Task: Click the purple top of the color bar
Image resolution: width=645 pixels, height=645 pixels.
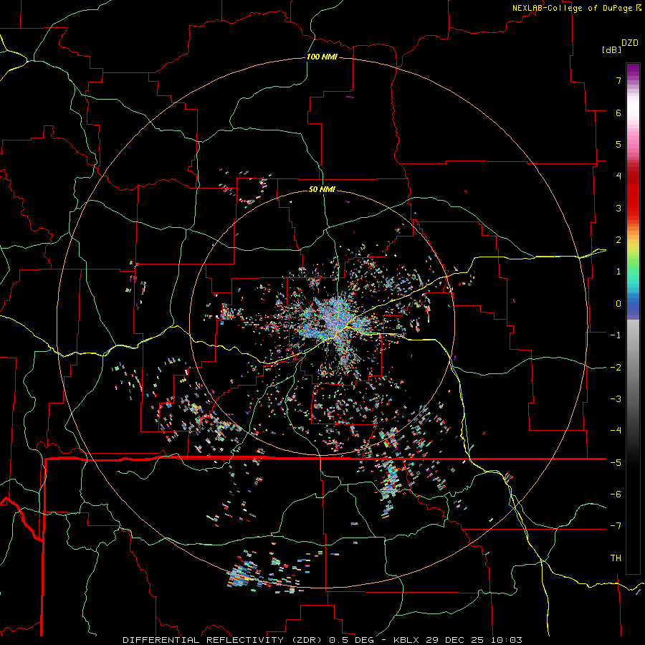Action: pos(633,71)
